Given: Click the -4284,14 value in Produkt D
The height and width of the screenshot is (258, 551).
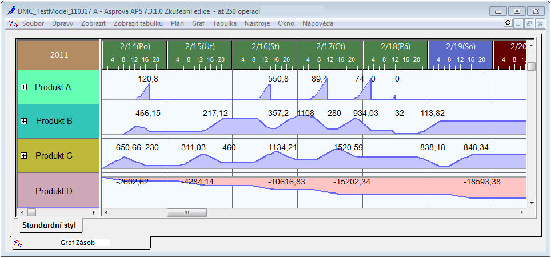Looking at the screenshot, I should (197, 182).
